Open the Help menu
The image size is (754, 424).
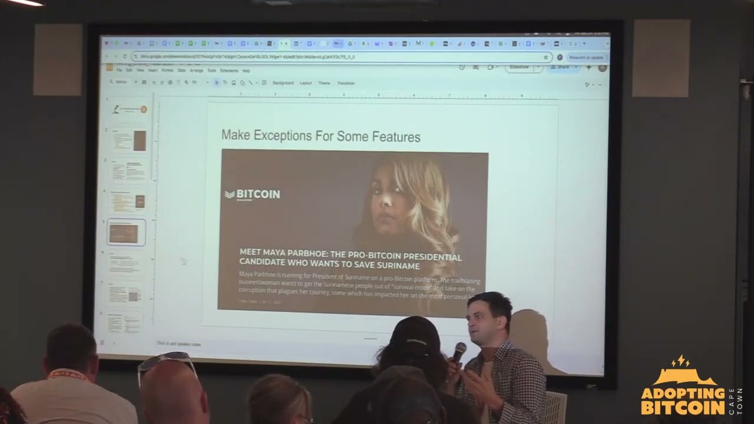(x=246, y=71)
